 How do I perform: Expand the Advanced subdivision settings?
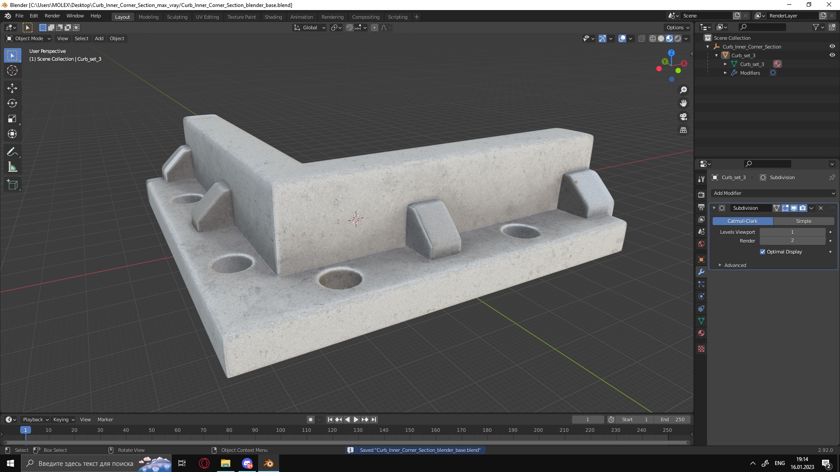(735, 265)
